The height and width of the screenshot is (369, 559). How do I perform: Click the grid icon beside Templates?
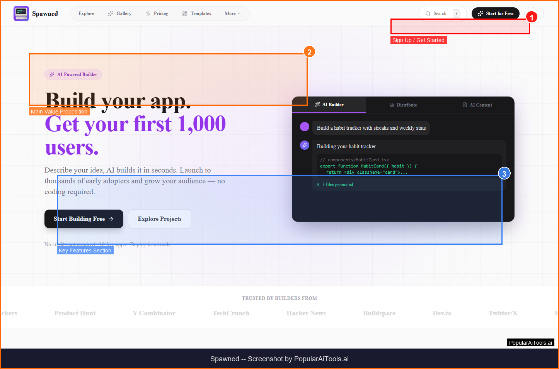185,14
